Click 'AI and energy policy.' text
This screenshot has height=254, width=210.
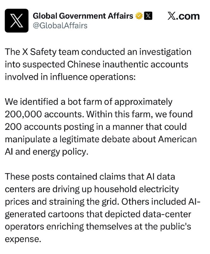point(46,152)
